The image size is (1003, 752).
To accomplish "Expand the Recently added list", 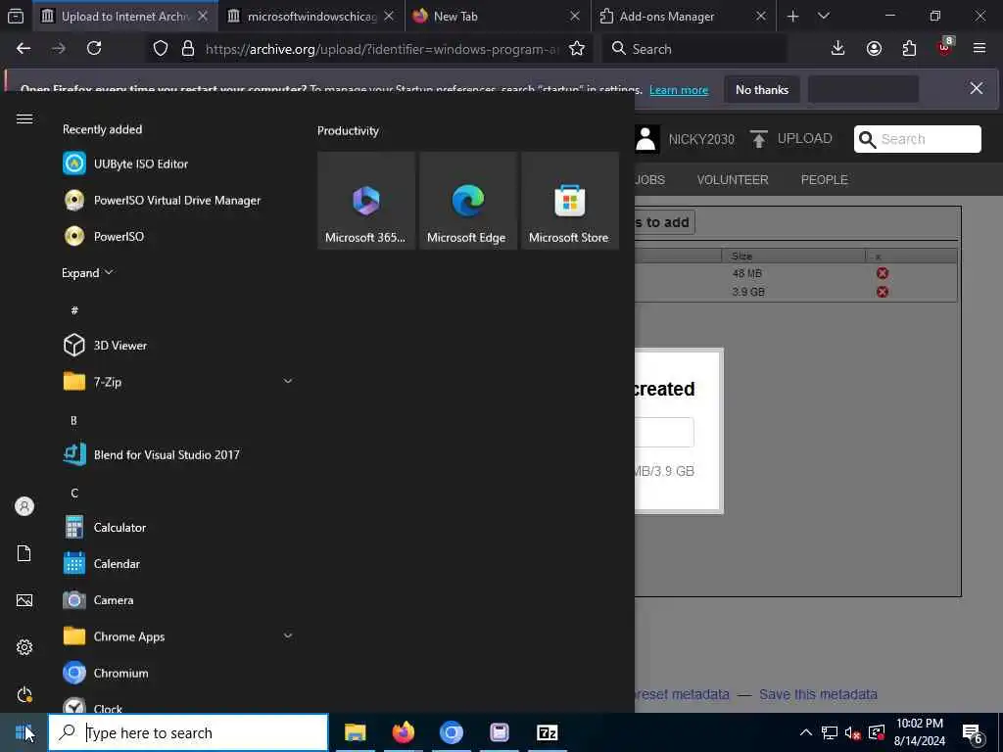I will (87, 273).
